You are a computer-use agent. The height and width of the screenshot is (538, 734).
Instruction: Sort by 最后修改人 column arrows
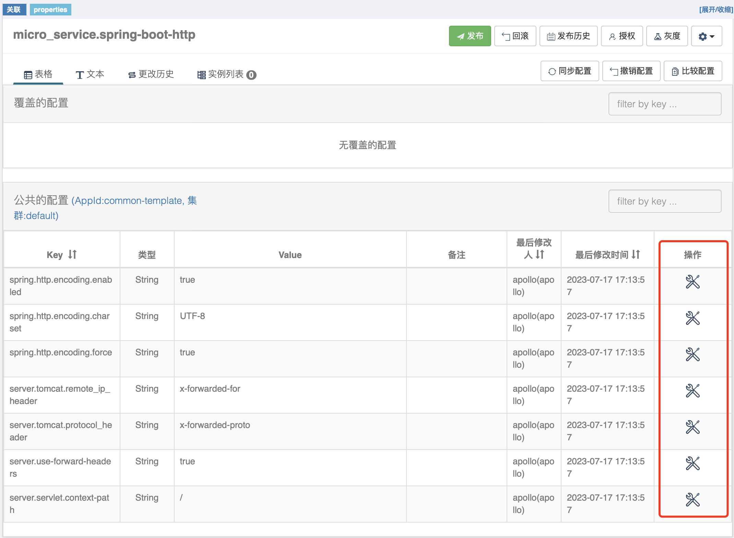pos(540,255)
